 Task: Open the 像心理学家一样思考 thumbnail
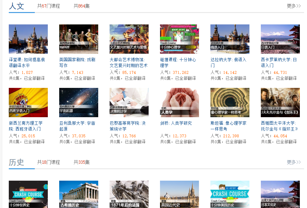230,103
